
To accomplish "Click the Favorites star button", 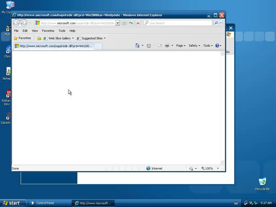I will coord(22,38).
